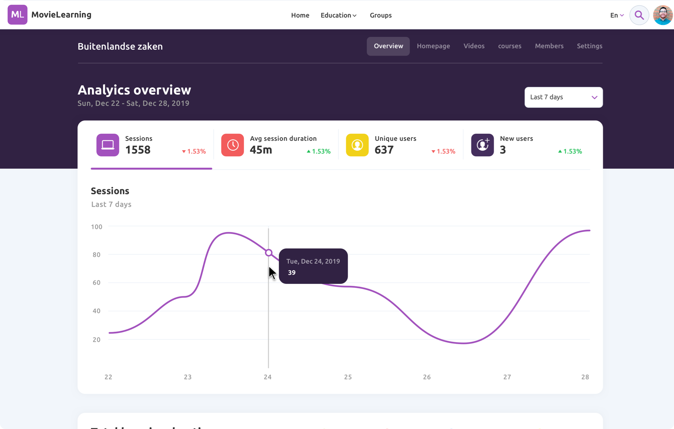Image resolution: width=674 pixels, height=429 pixels.
Task: Click x-axis label 26
Action: pyautogui.click(x=427, y=377)
